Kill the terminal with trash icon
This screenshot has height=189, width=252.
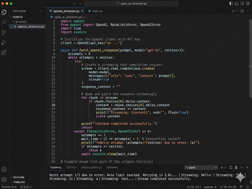pos(236,168)
